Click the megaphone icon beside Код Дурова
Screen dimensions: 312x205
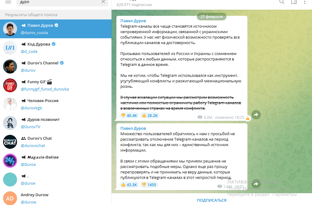click(23, 44)
